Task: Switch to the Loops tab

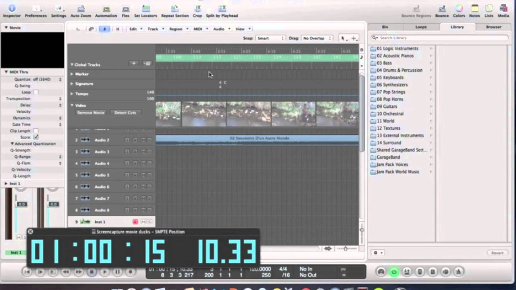Action: point(421,27)
